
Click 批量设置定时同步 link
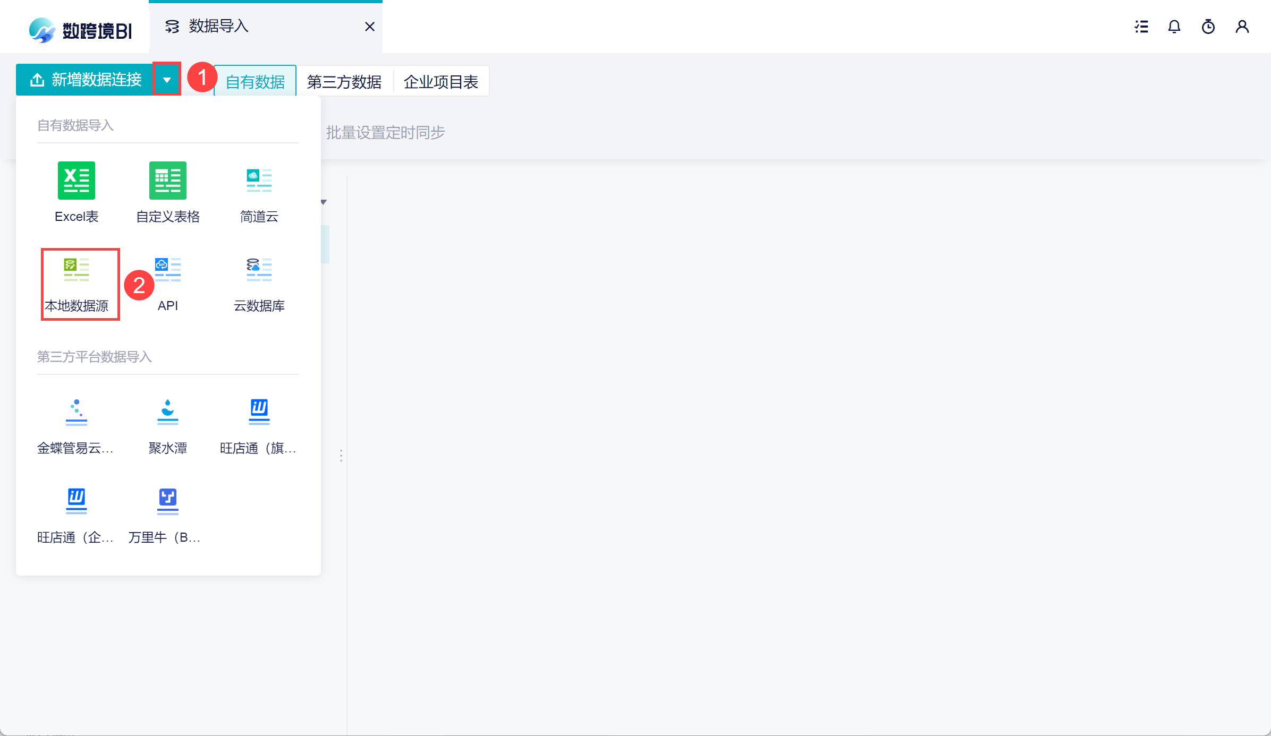tap(385, 133)
